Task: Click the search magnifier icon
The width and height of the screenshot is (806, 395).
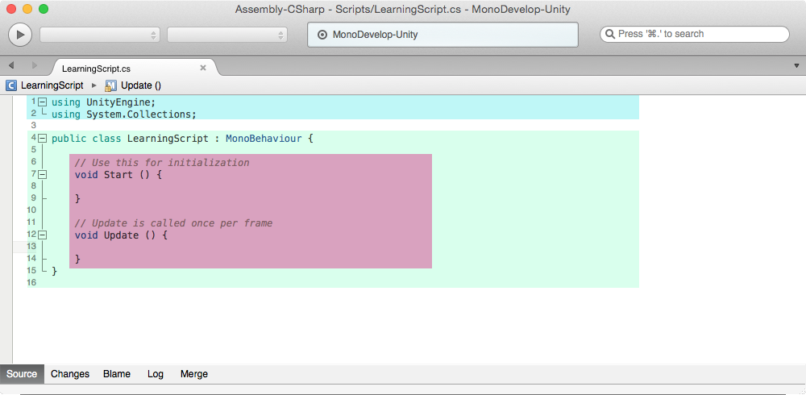Action: (x=610, y=34)
